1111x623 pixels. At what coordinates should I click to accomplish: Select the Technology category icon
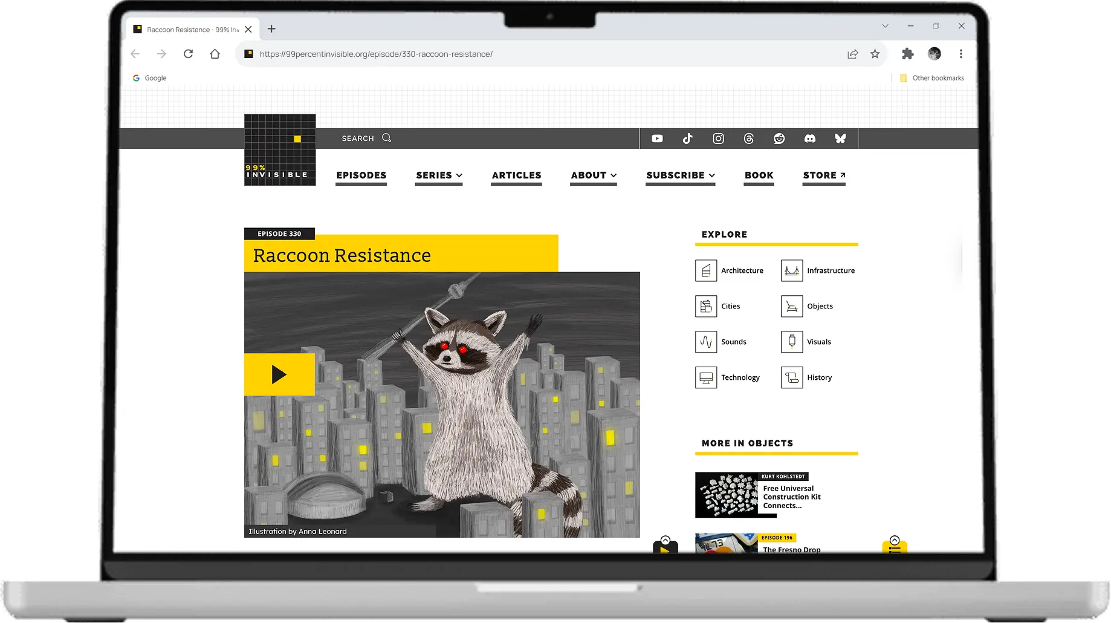(x=706, y=377)
